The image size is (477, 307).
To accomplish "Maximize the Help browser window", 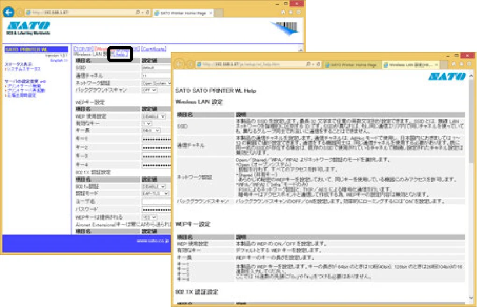I will (x=456, y=55).
